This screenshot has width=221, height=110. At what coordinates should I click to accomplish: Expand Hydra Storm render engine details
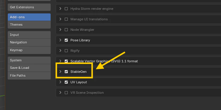tap(60, 9)
